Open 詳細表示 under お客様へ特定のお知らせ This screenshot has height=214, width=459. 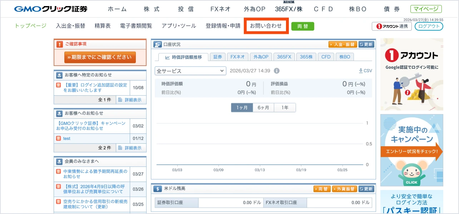point(131,100)
